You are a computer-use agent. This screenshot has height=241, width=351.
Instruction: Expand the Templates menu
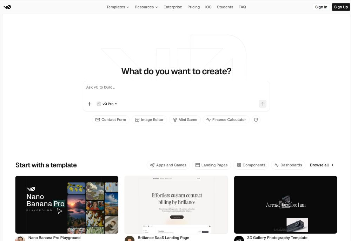pos(118,7)
